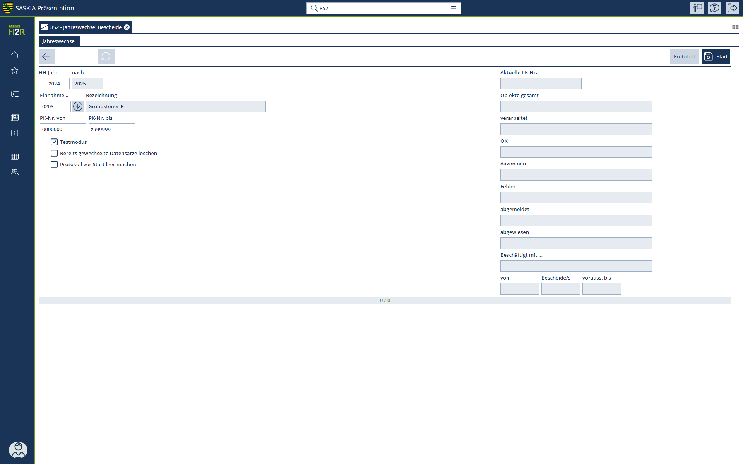743x464 pixels.
Task: Click the back arrow button
Action: click(46, 56)
